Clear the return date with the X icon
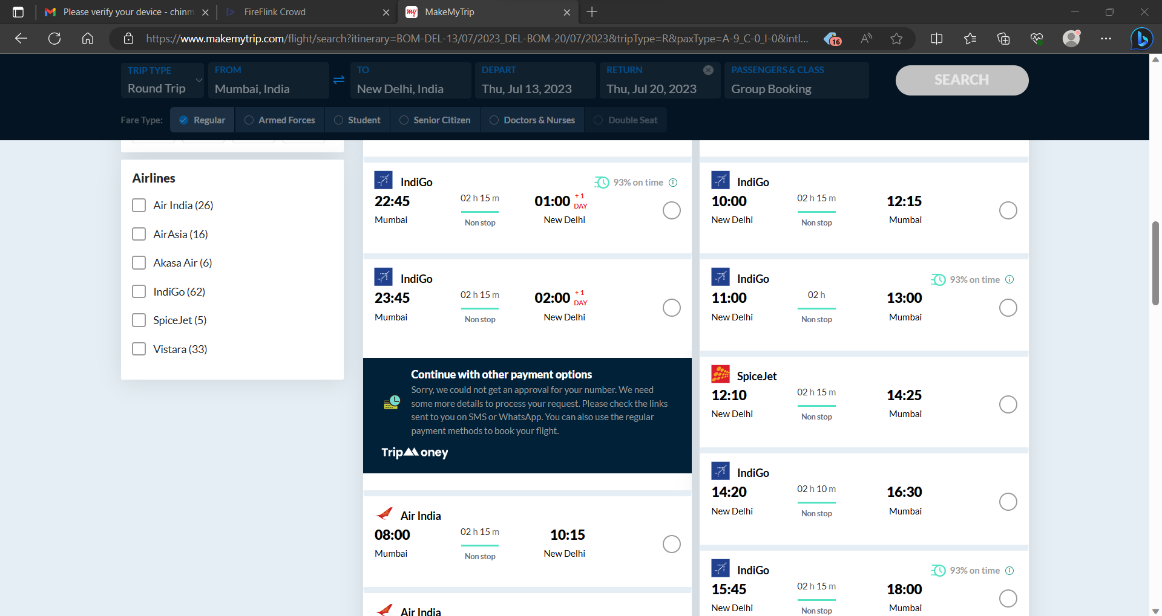The image size is (1162, 616). (708, 70)
